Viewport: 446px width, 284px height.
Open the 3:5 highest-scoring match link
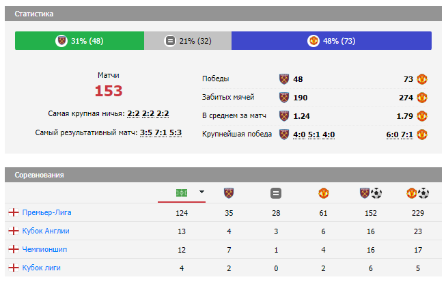click(146, 132)
